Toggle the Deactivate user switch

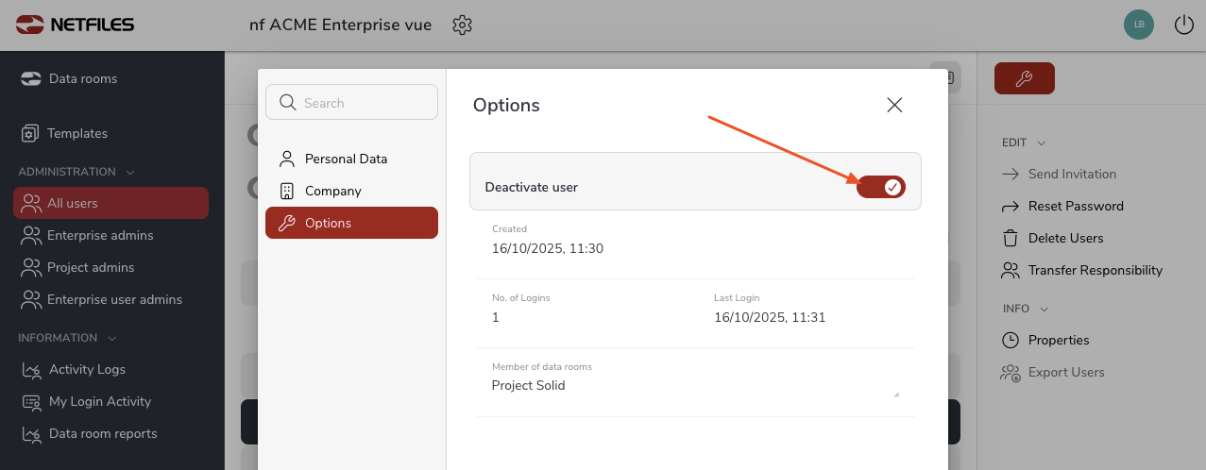880,187
